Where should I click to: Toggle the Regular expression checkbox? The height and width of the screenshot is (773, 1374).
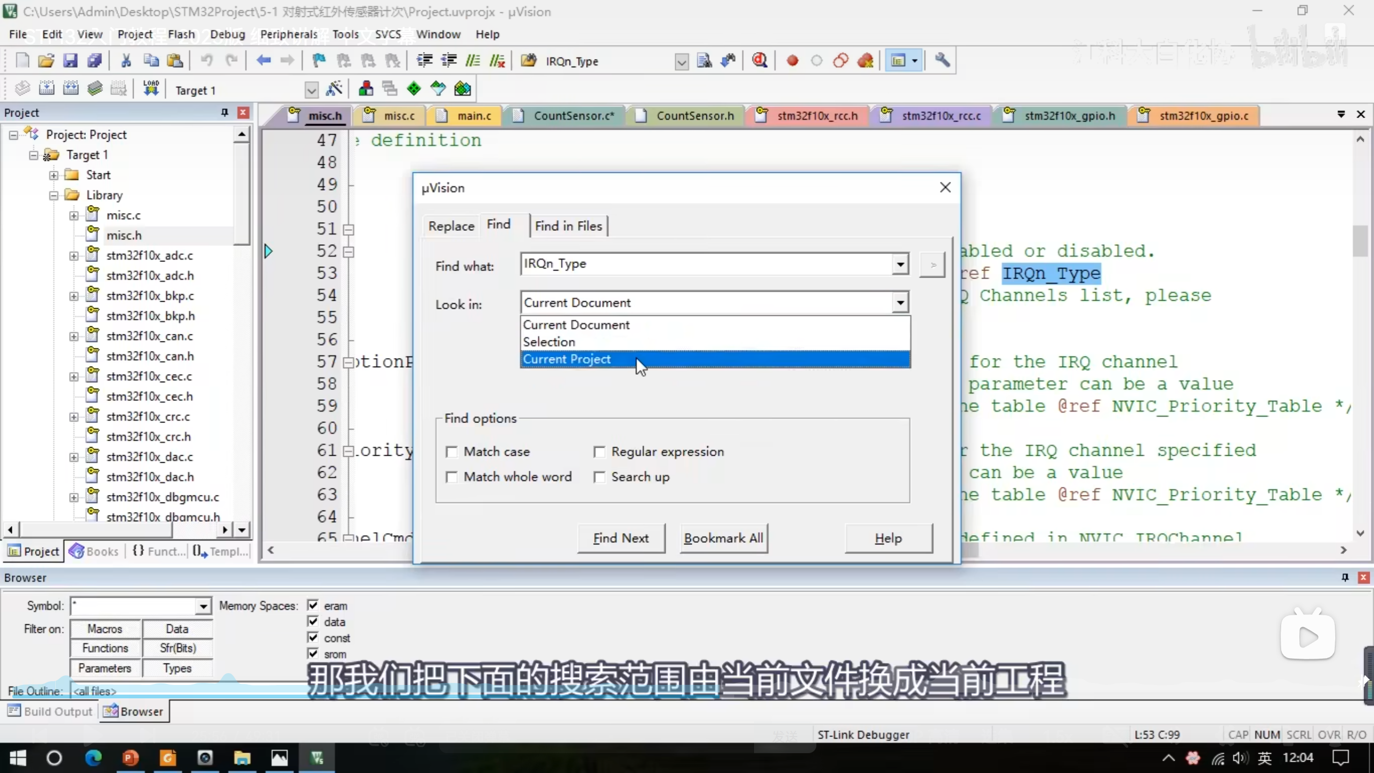(x=600, y=452)
